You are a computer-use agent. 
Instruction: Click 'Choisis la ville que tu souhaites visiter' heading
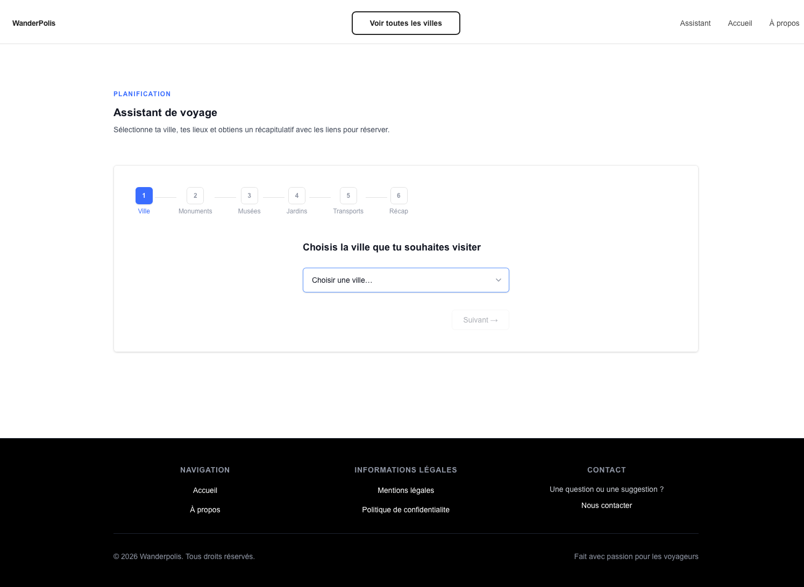(x=392, y=247)
